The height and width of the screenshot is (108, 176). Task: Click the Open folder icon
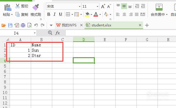pyautogui.click(x=4, y=25)
